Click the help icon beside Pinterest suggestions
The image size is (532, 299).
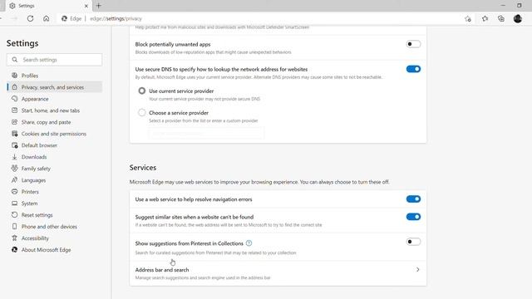click(249, 243)
